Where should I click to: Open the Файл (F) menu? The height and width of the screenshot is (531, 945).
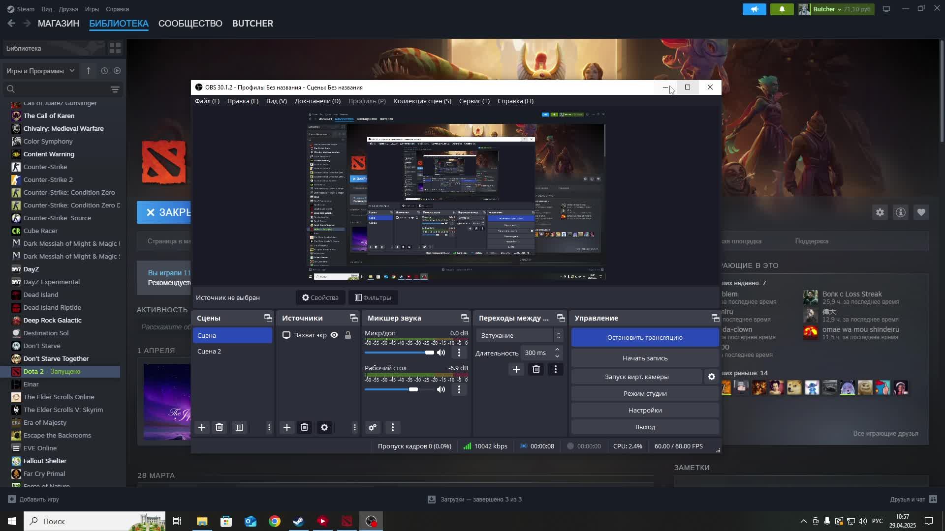(207, 101)
